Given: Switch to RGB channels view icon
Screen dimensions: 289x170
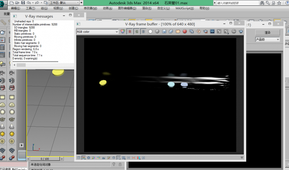Looking at the screenshot, I should (x=123, y=31).
